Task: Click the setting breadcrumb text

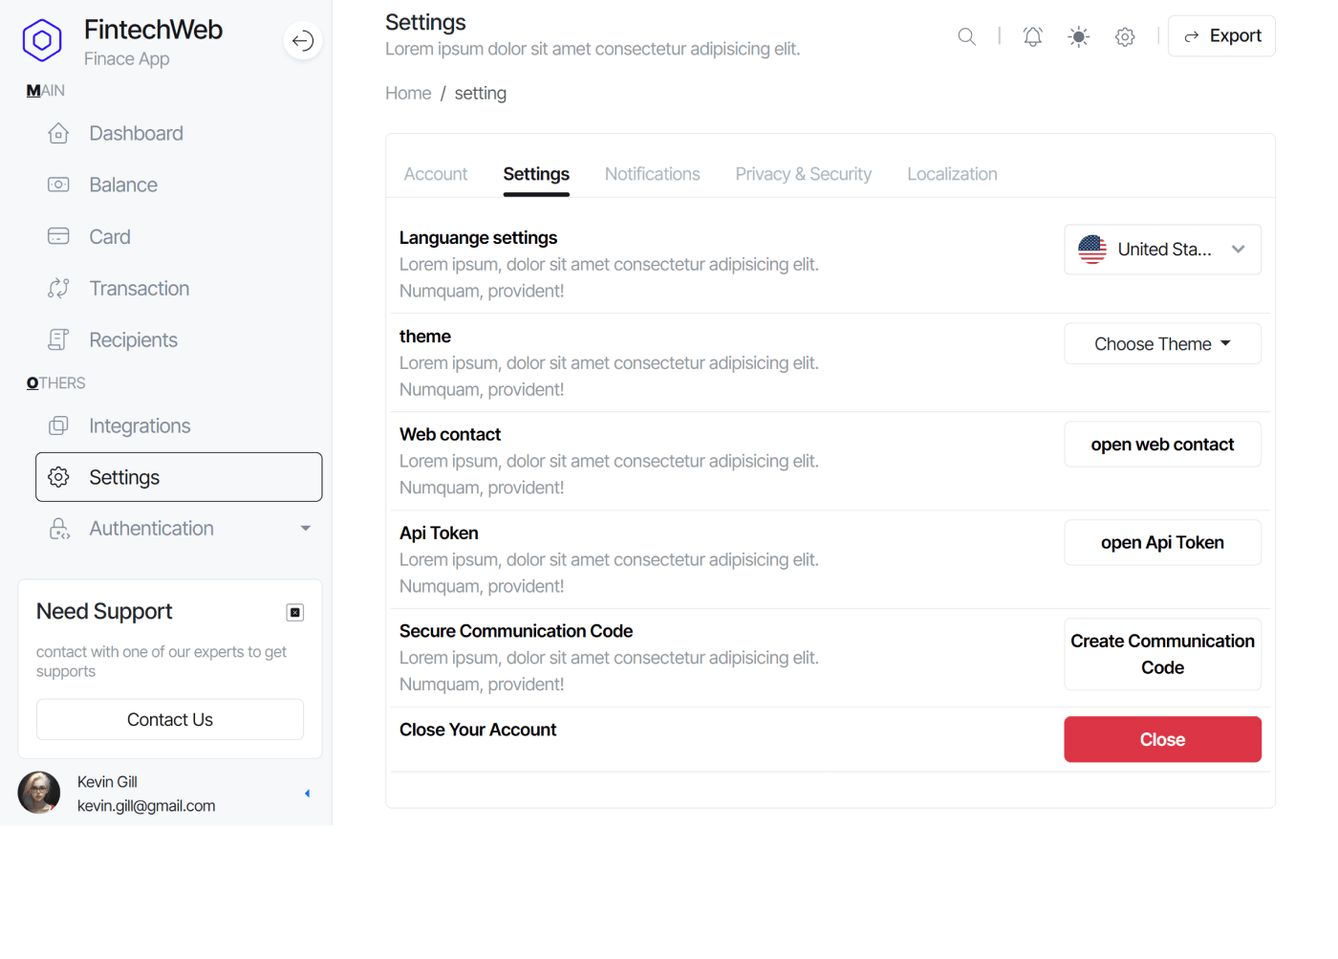Action: (481, 93)
